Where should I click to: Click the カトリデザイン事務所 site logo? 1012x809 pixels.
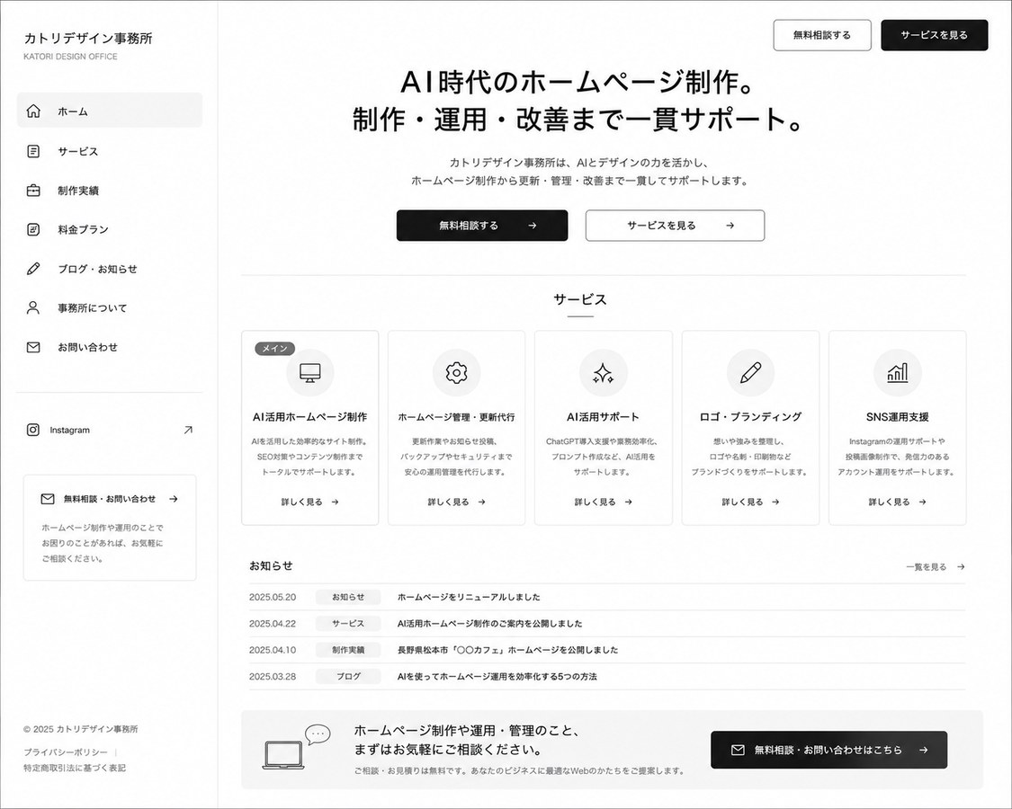[88, 39]
